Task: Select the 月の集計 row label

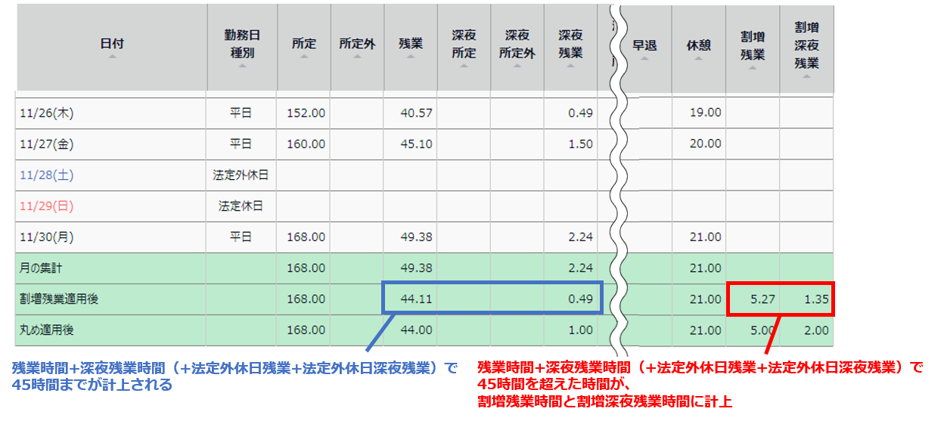Action: coord(41,268)
